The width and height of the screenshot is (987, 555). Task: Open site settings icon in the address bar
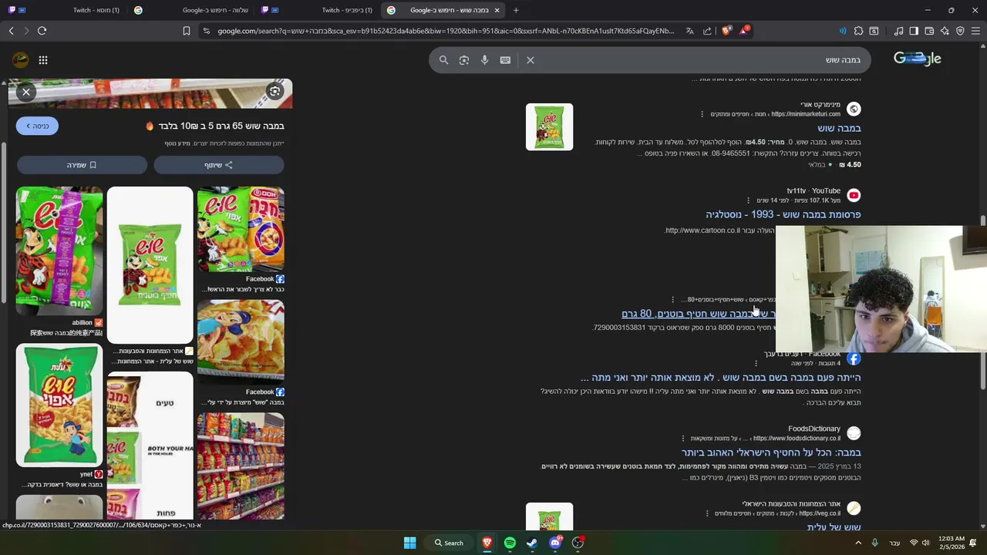(x=206, y=31)
